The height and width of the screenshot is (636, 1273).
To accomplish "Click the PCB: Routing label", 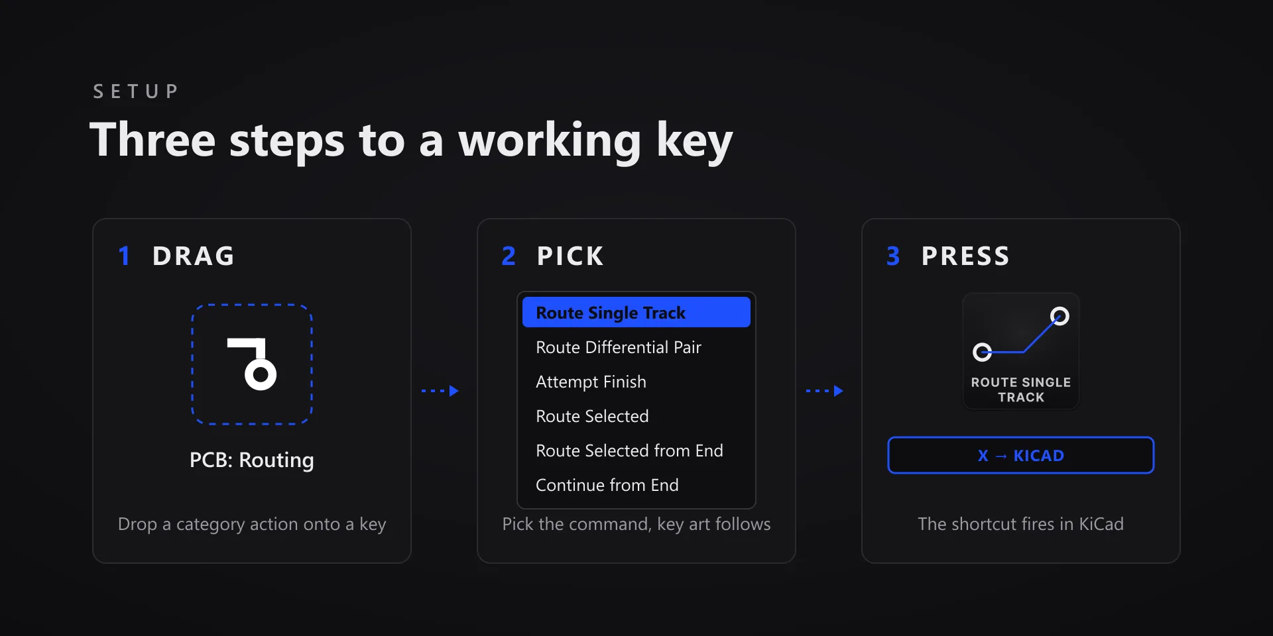I will [x=252, y=460].
